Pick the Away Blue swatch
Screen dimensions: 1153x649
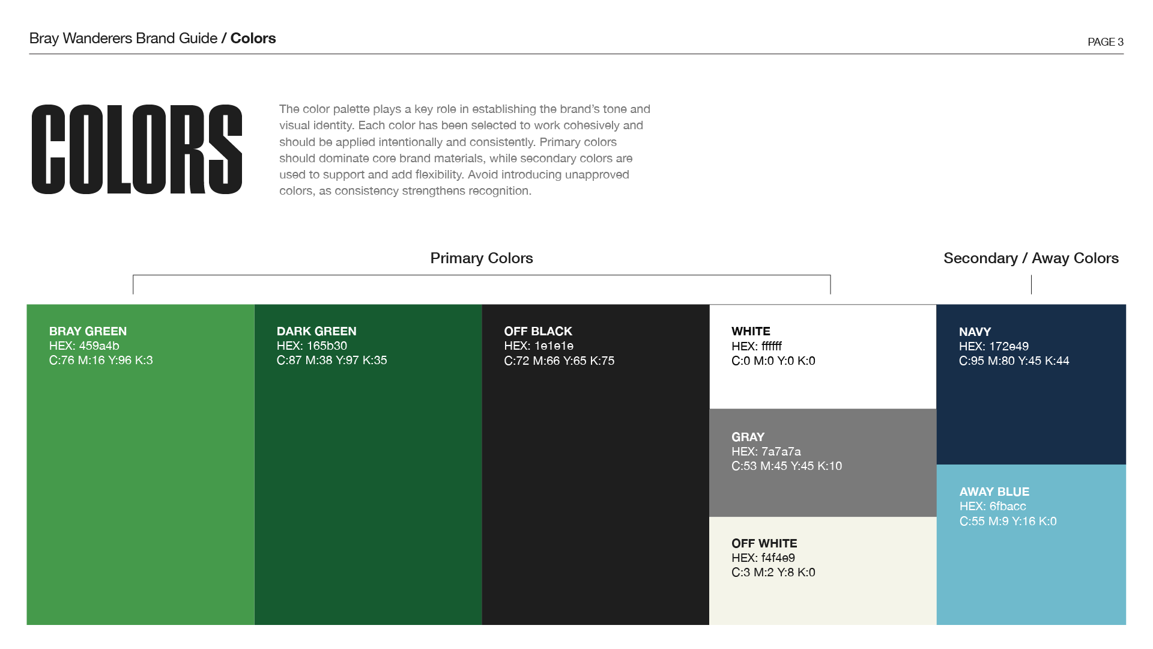1031,544
